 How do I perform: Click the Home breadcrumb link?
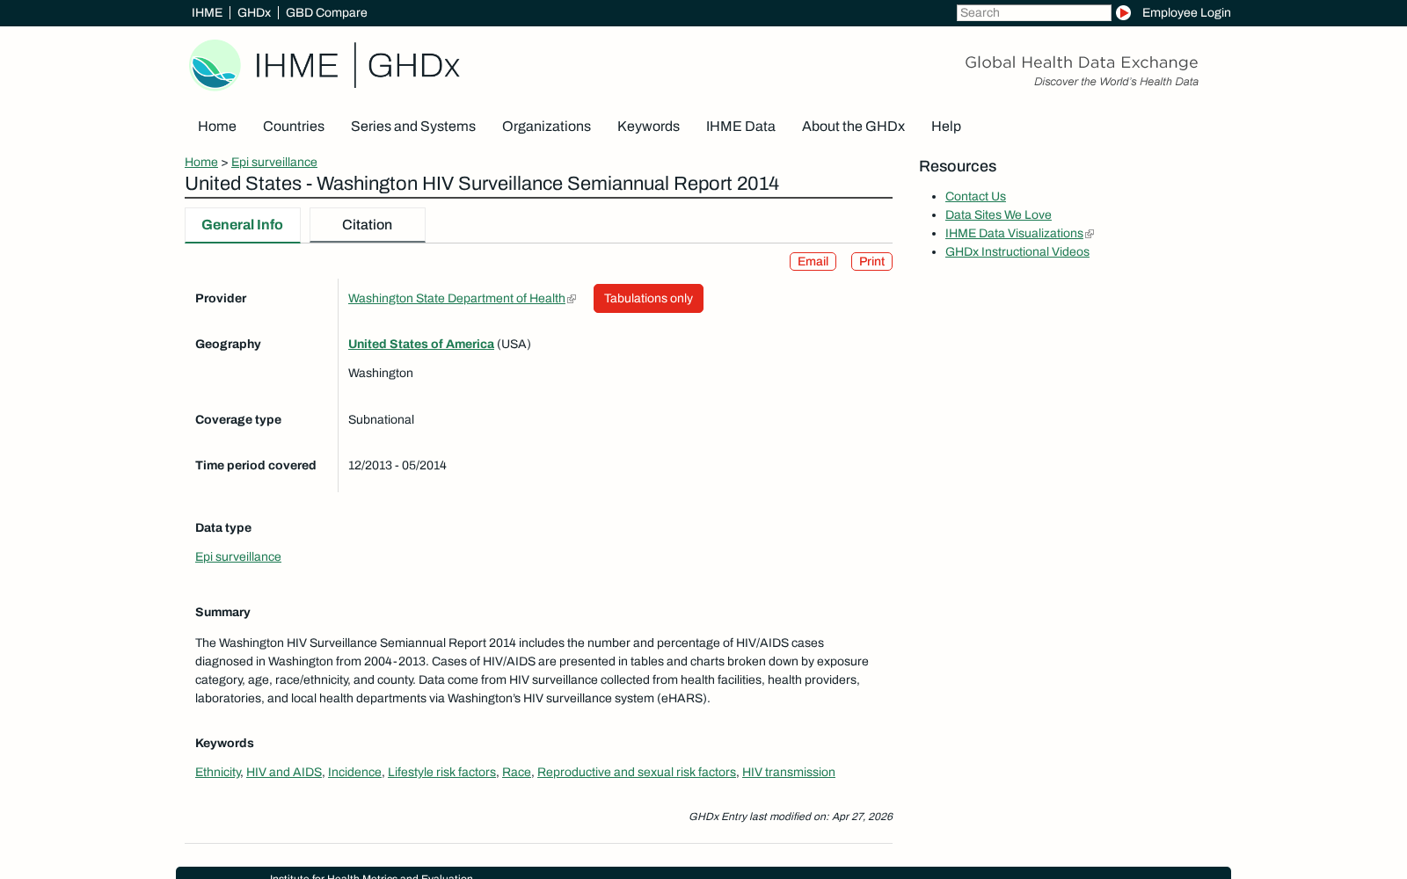coord(201,163)
